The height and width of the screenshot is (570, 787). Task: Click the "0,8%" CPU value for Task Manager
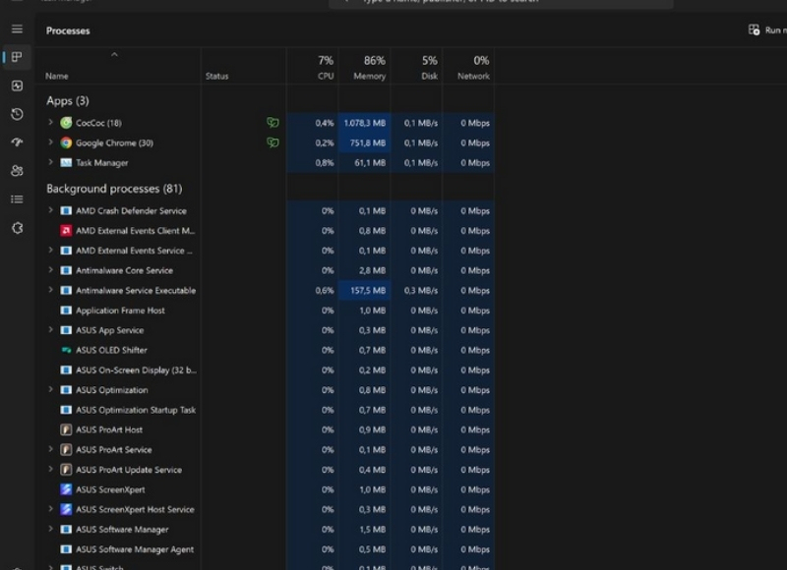(x=325, y=163)
